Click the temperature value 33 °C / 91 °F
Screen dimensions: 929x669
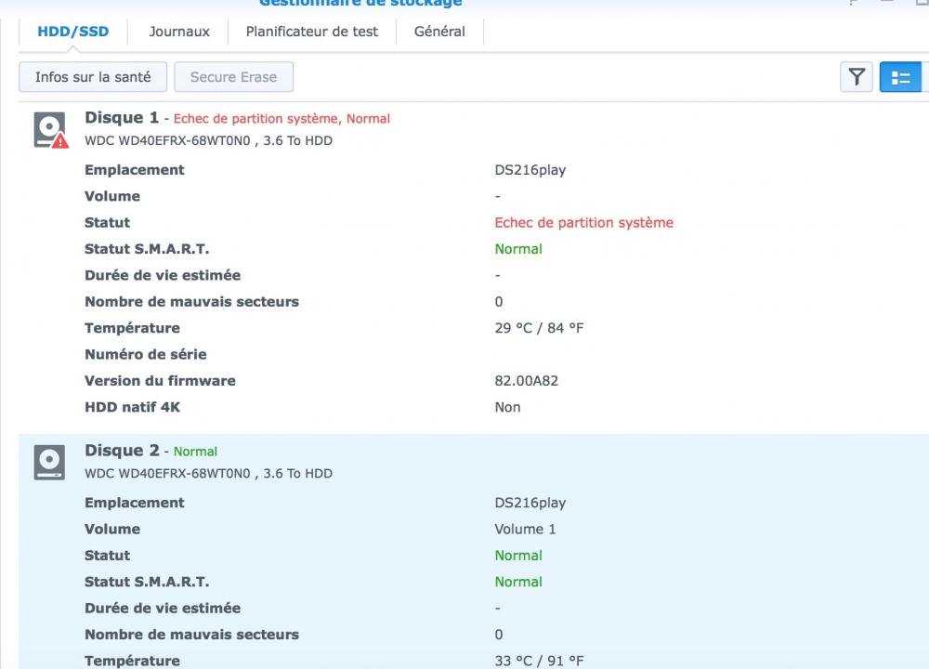[539, 662]
